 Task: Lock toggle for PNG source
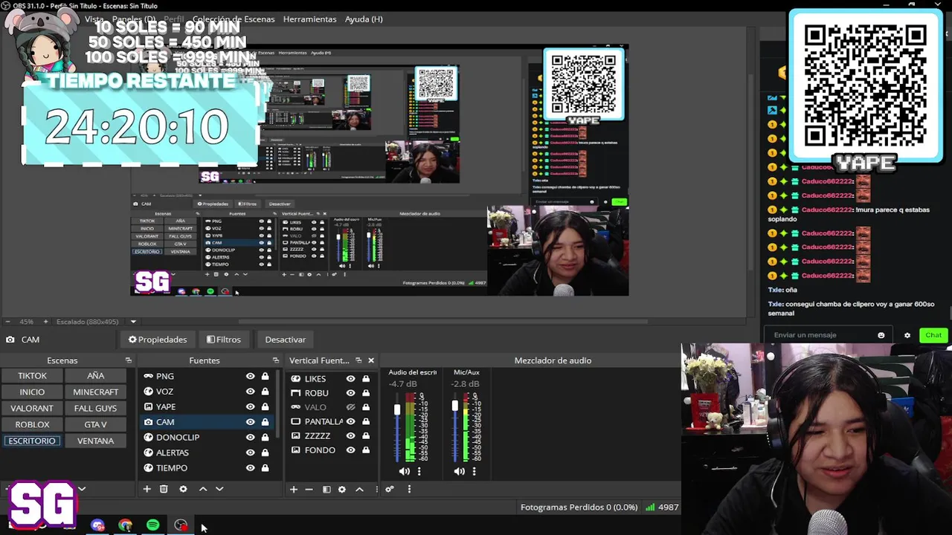[265, 376]
